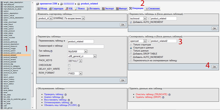Click table icon in breadcrumb before product_related

pyautogui.click(x=79, y=4)
